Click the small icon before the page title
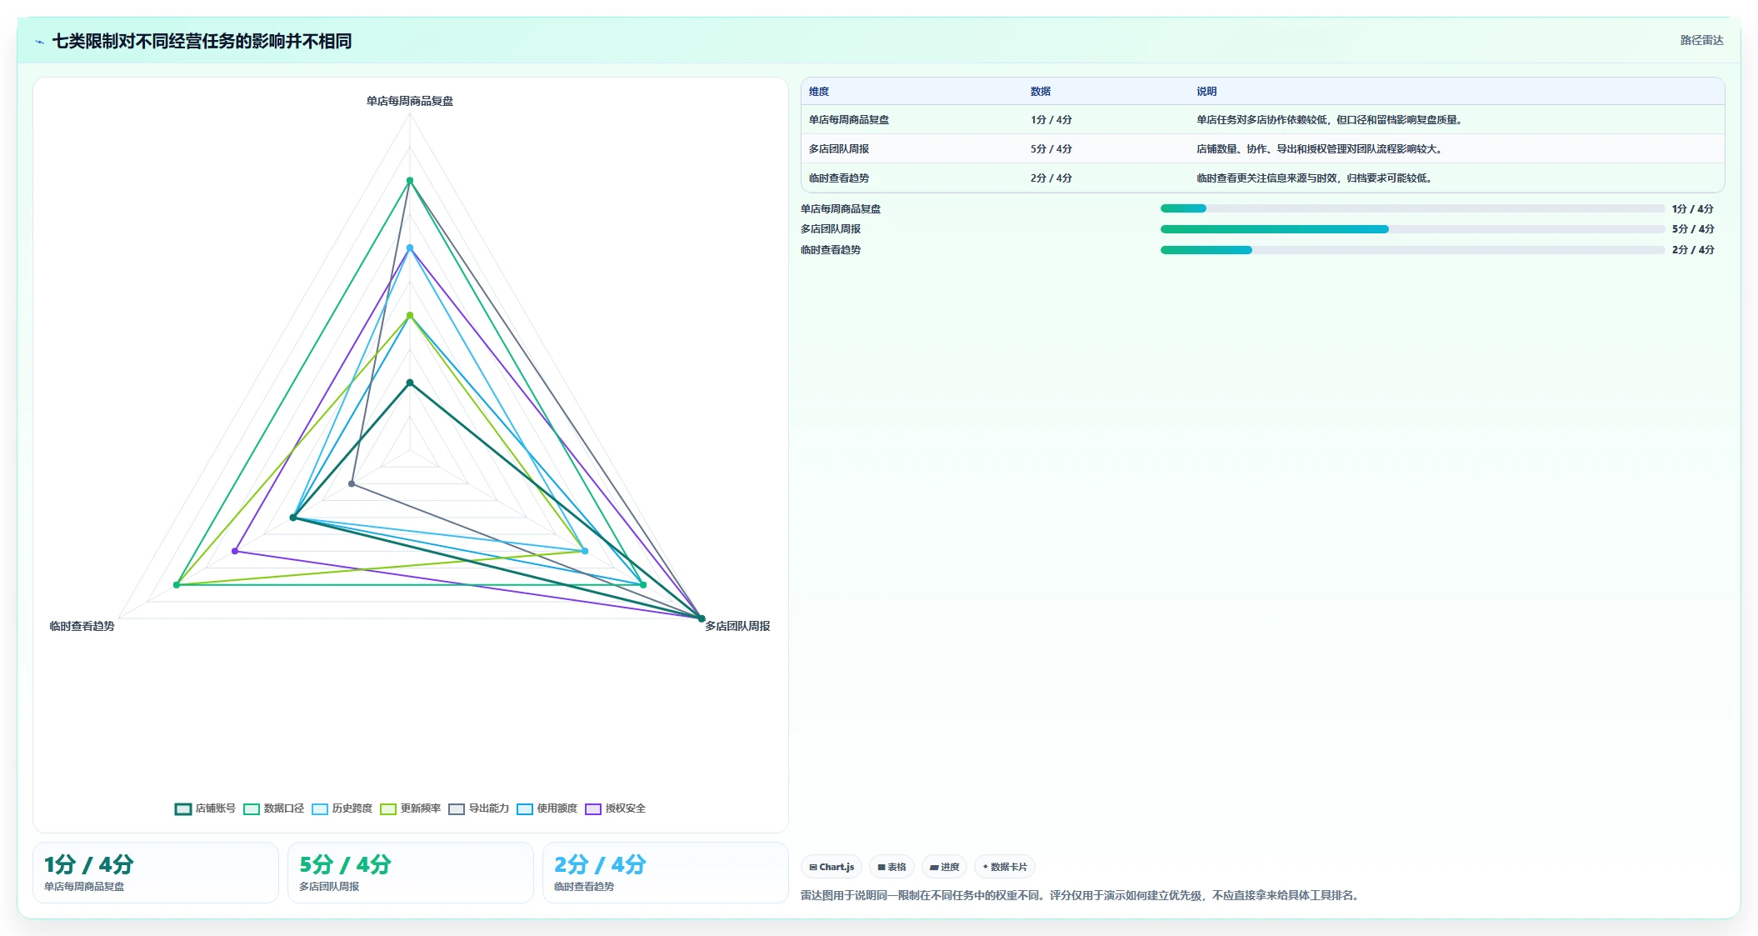 [x=39, y=42]
